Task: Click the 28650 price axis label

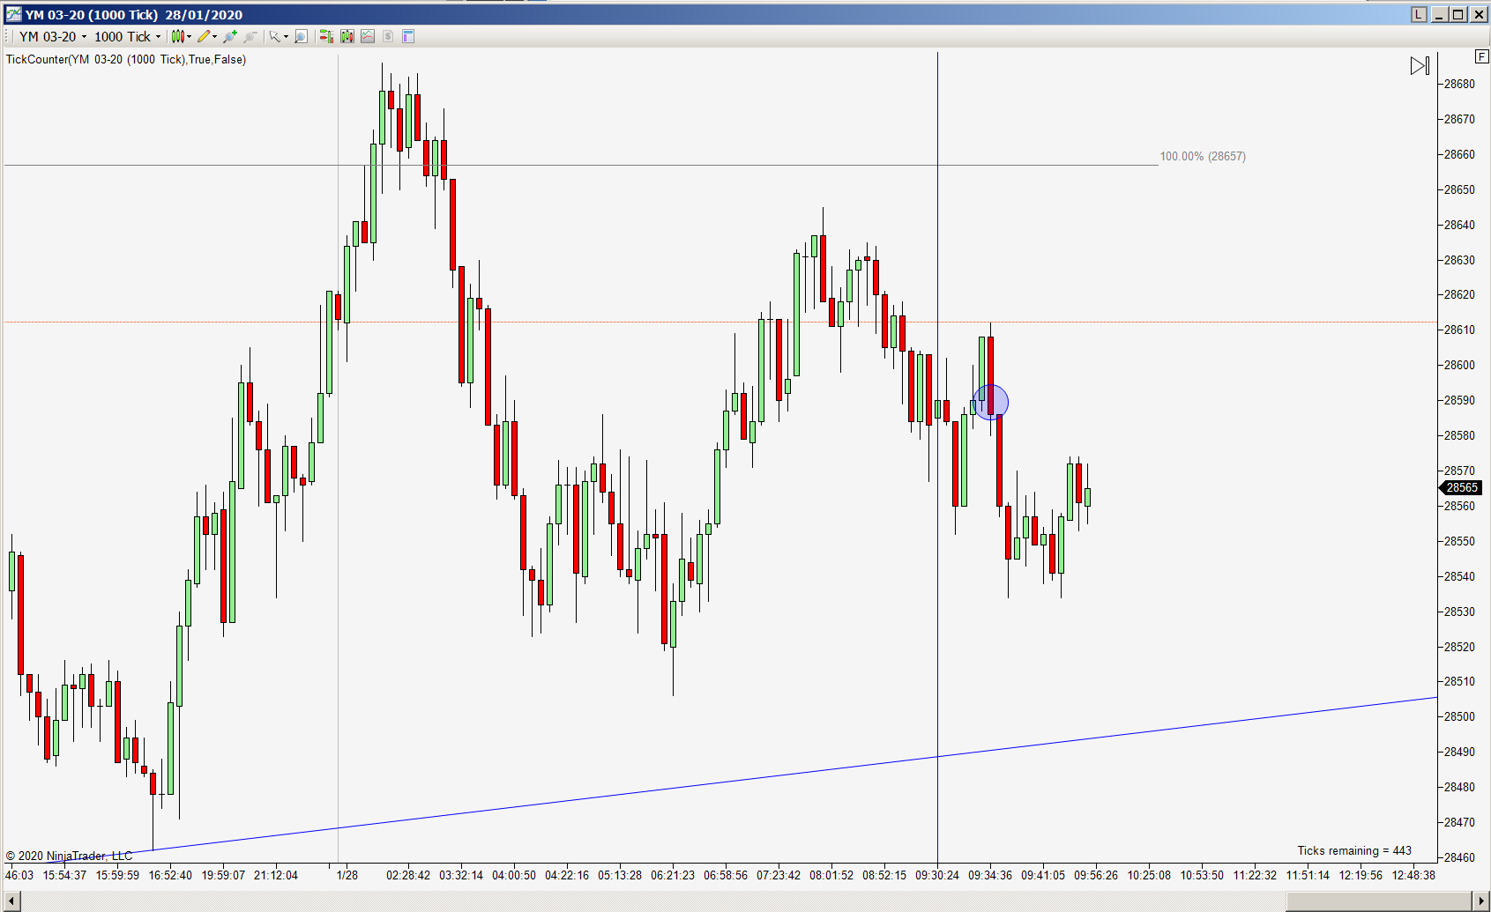Action: (1459, 189)
